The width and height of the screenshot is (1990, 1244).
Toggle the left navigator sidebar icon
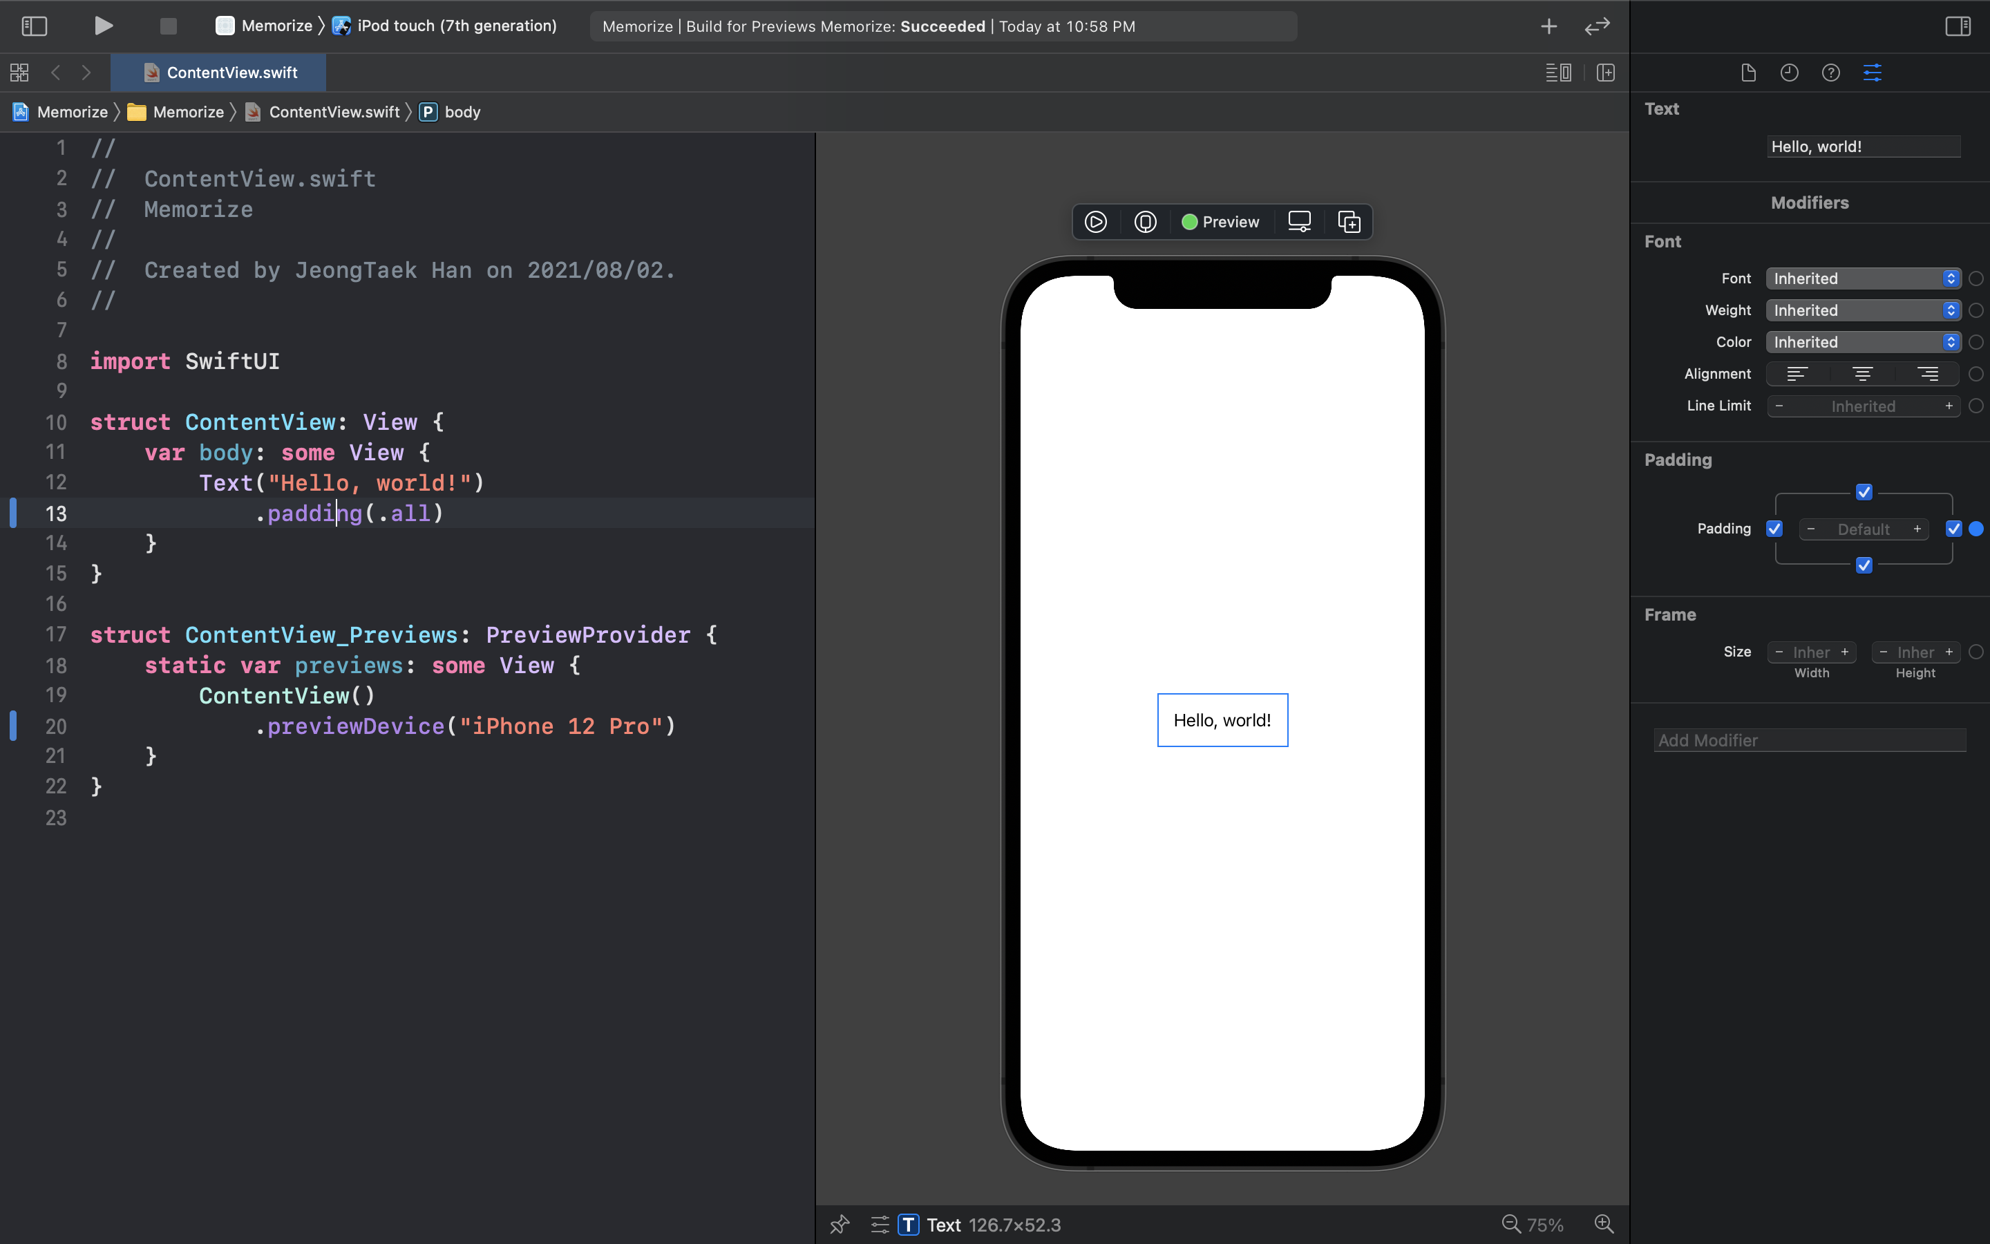click(34, 26)
